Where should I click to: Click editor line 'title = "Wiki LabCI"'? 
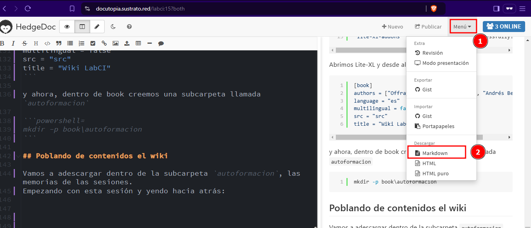(x=67, y=68)
